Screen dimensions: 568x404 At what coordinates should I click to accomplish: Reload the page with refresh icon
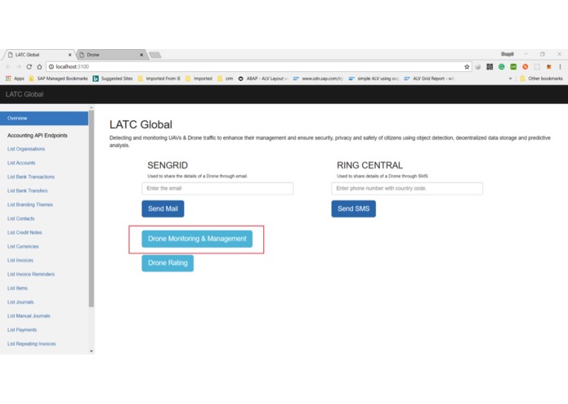(x=29, y=67)
